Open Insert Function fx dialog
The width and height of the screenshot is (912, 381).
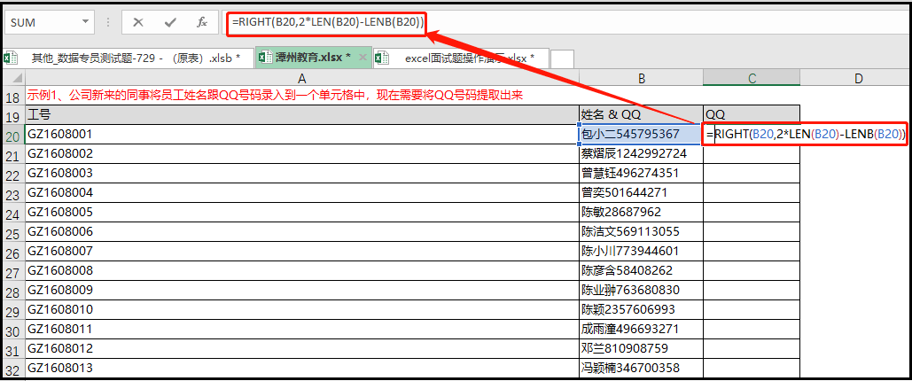click(202, 23)
